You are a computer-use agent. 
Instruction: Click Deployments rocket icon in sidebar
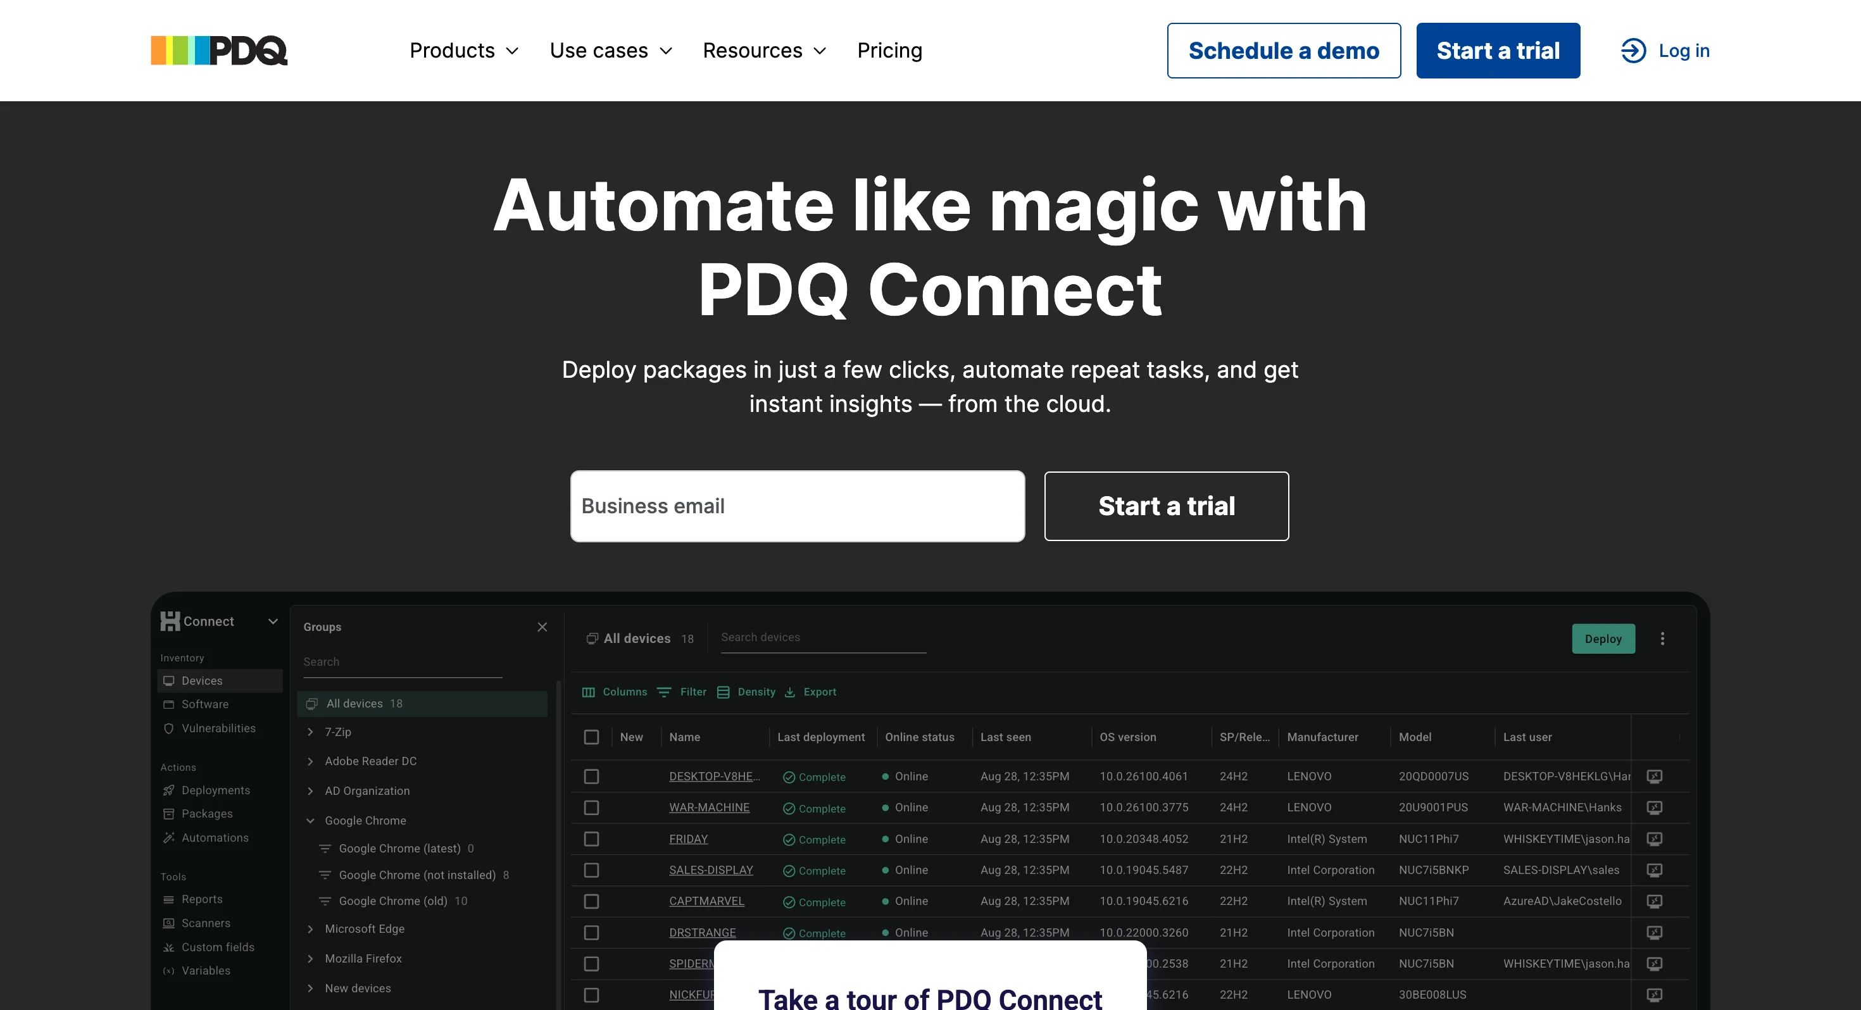tap(169, 790)
